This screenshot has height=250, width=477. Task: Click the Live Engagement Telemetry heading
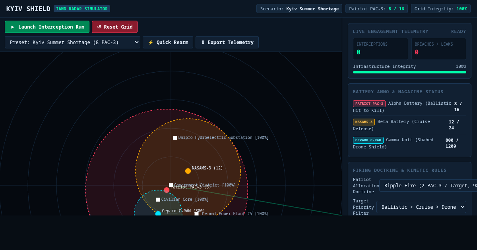(391, 31)
